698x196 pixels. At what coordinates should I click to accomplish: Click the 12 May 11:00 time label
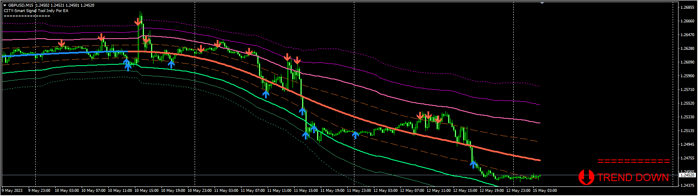click(439, 191)
